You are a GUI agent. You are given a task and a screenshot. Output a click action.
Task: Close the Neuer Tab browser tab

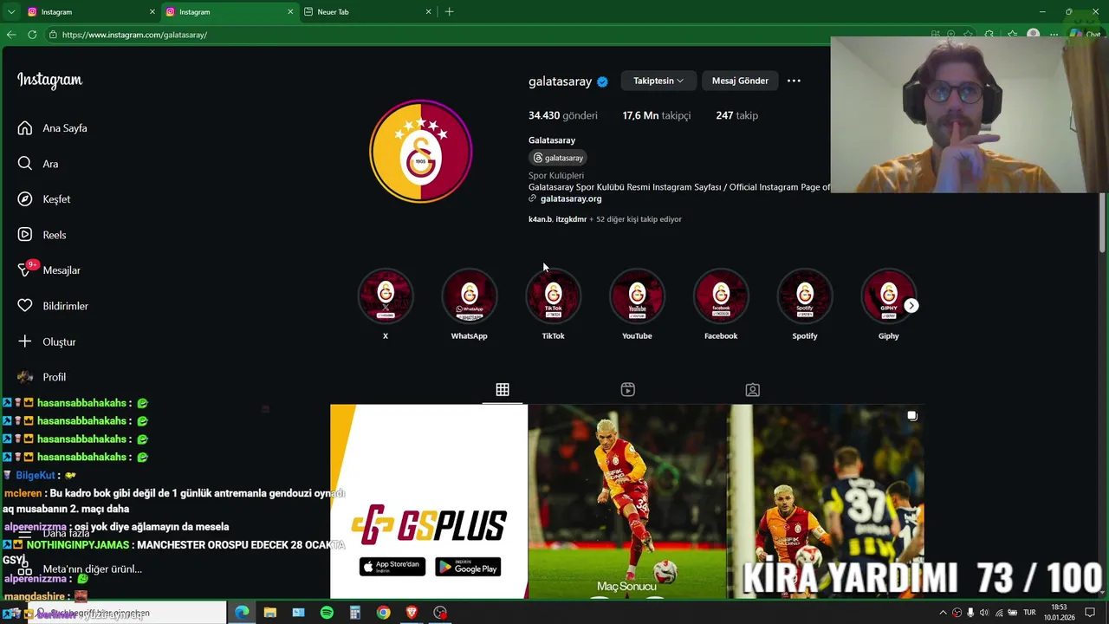[x=428, y=12]
